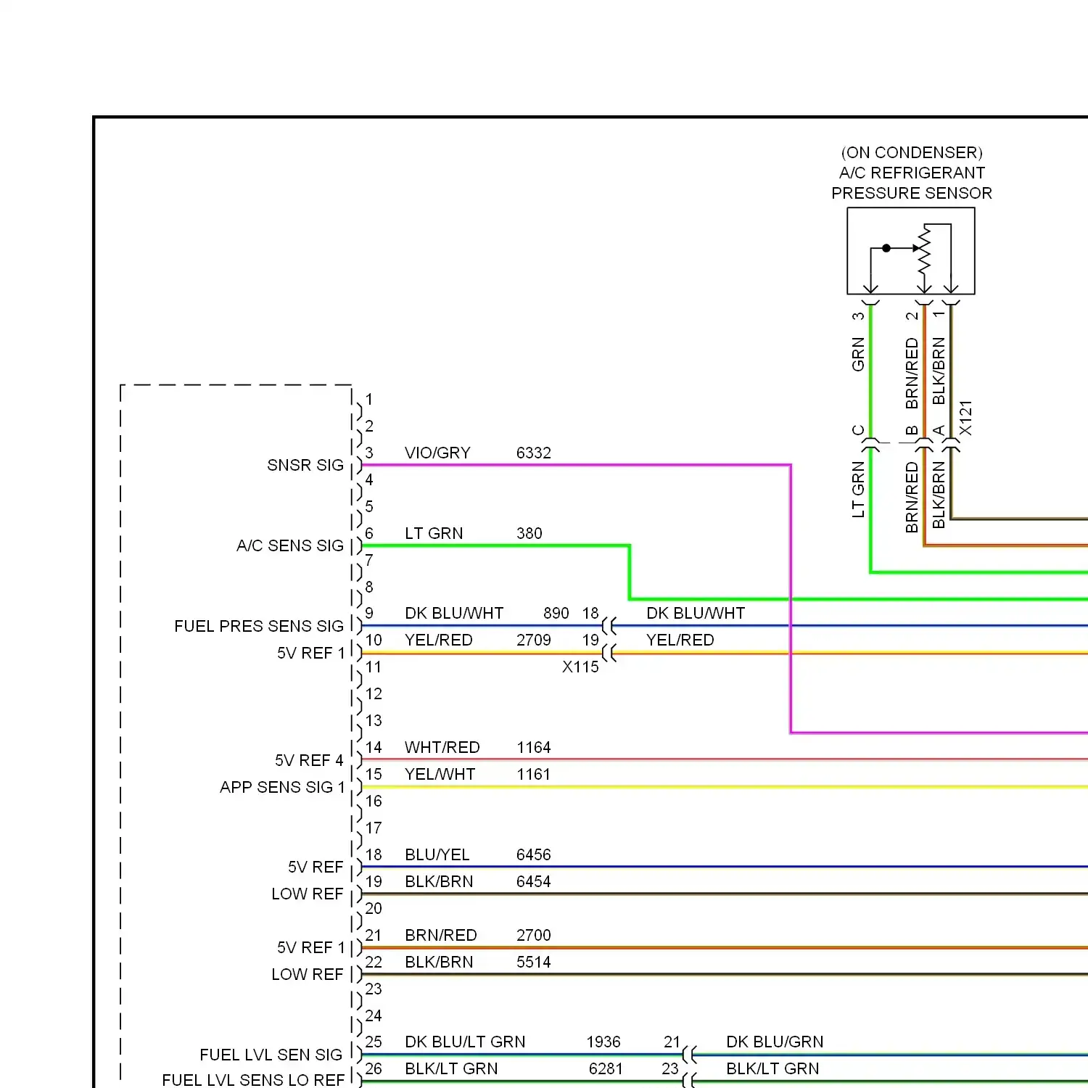Select circuit number "6281"
The image size is (1088, 1088).
pos(606,1068)
